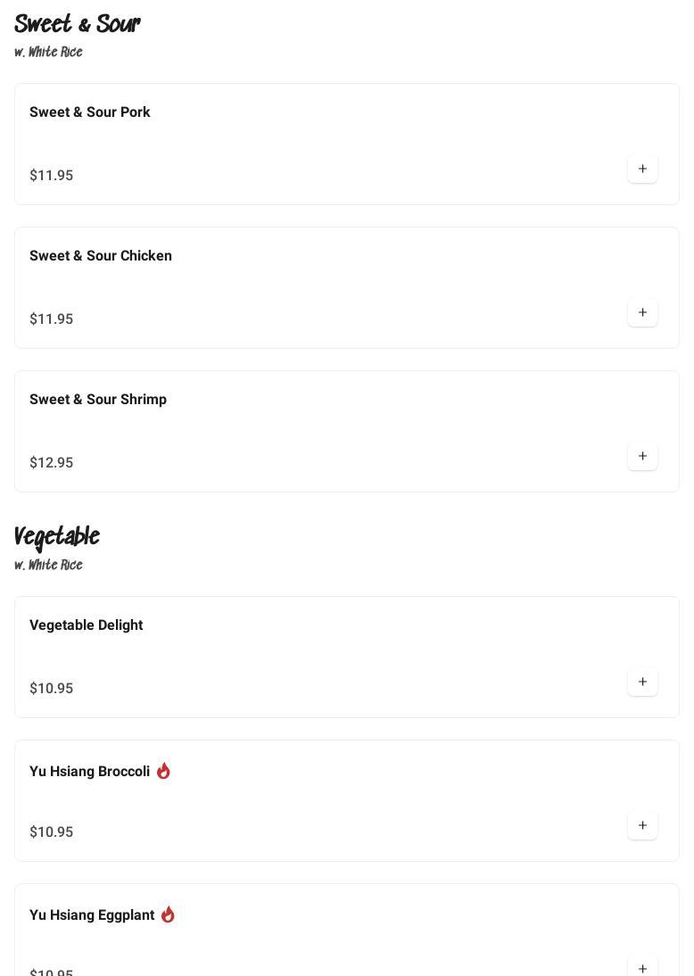Click the $11.95 price under Sweet & Sour Pork
Screen dimensions: 694x976
click(x=52, y=176)
